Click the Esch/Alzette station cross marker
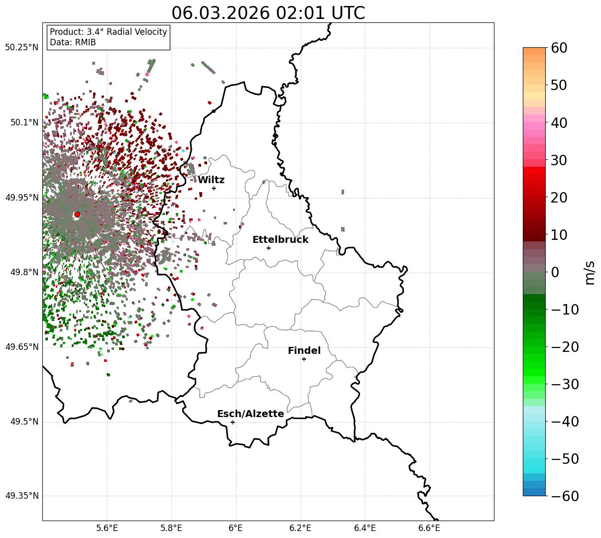Image resolution: width=601 pixels, height=538 pixels. click(x=233, y=422)
